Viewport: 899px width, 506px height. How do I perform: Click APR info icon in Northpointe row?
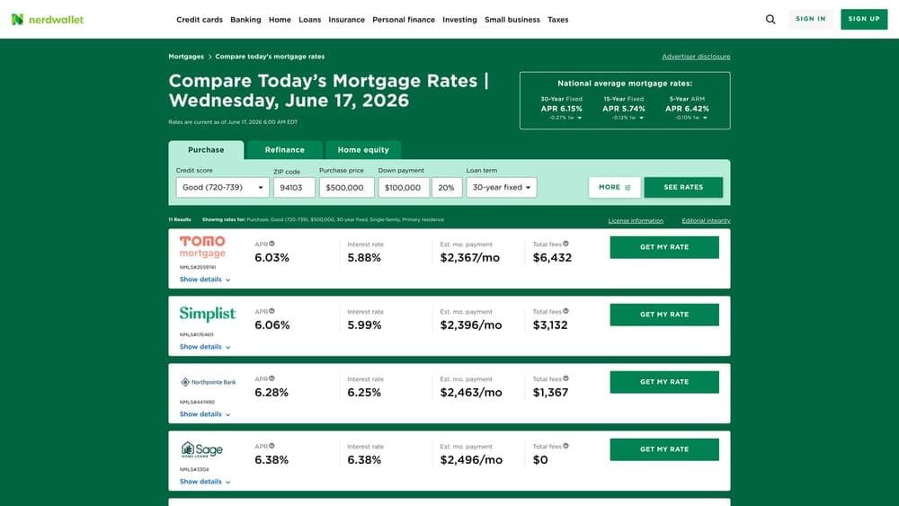point(271,378)
